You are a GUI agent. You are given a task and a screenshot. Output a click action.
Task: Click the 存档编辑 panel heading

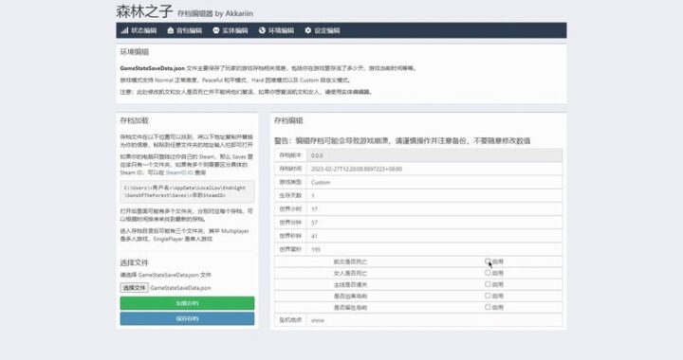pos(288,120)
